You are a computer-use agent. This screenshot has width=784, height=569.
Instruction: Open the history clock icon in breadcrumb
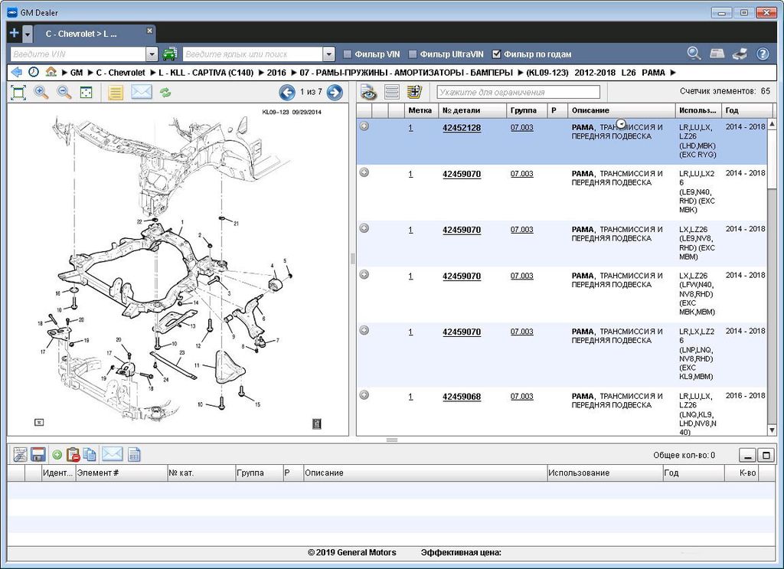(x=34, y=73)
